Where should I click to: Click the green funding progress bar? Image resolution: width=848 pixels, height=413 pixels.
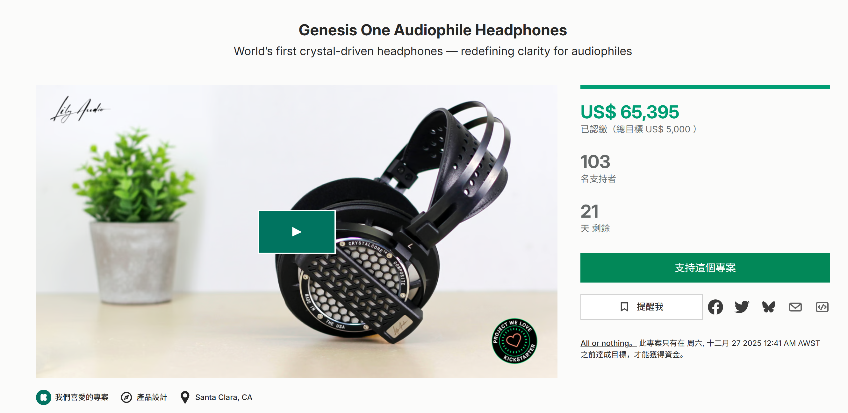pyautogui.click(x=705, y=87)
